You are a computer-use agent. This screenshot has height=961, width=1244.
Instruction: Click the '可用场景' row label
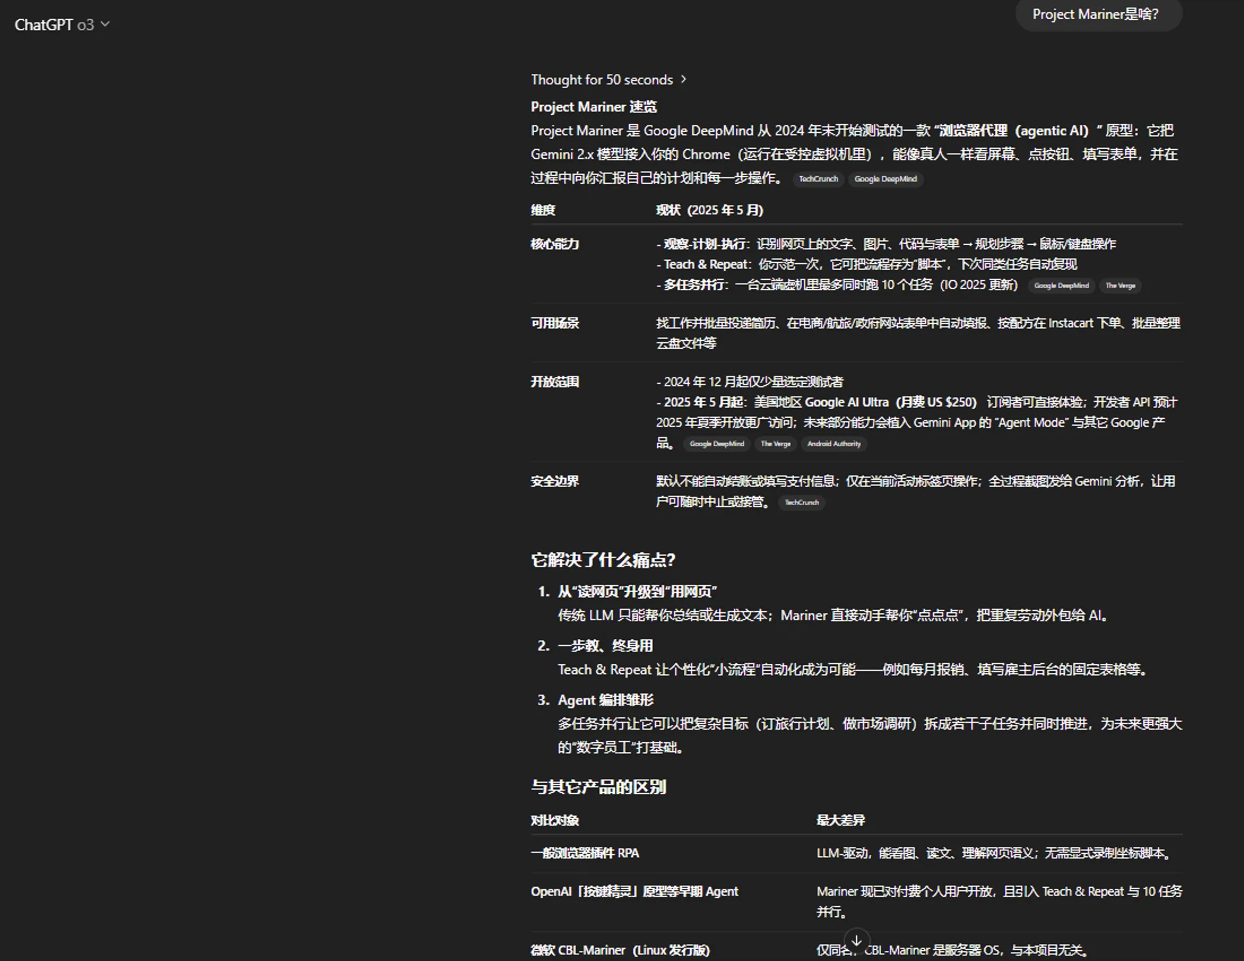coord(555,323)
